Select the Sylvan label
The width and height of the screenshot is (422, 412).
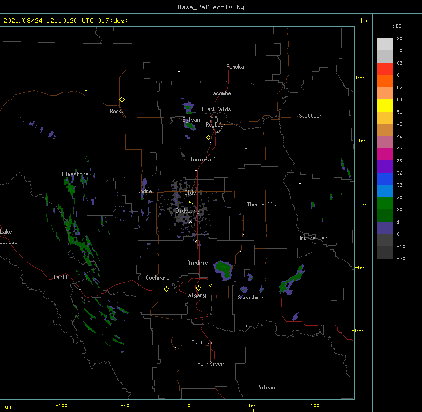191,120
